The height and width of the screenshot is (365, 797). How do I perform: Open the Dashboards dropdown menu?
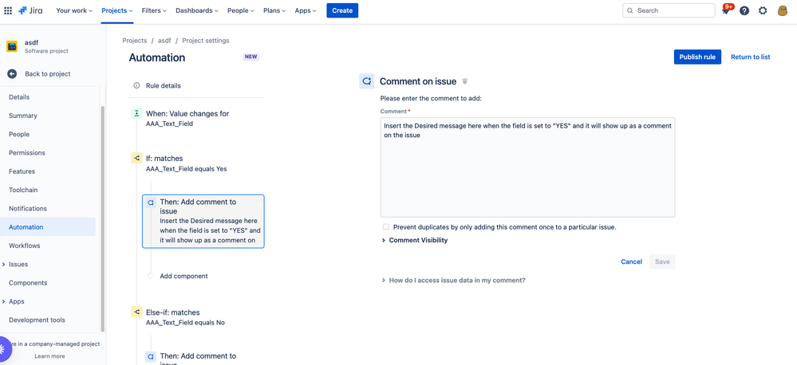[197, 10]
